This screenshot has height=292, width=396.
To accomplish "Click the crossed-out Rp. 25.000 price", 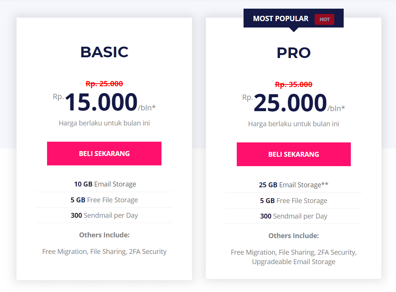I will [104, 84].
